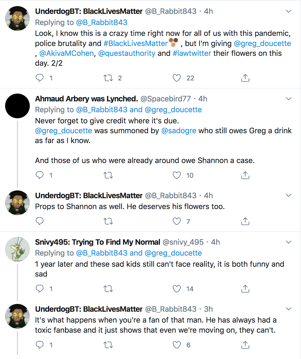Open the #lawtwitter hashtag
301x359 pixels.
click(192, 53)
